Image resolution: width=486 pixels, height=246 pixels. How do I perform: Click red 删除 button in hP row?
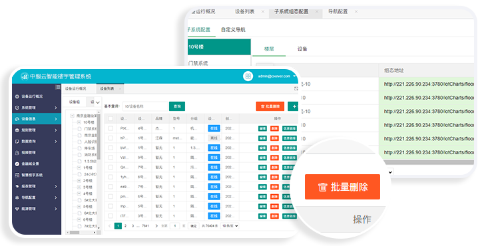coord(274,138)
